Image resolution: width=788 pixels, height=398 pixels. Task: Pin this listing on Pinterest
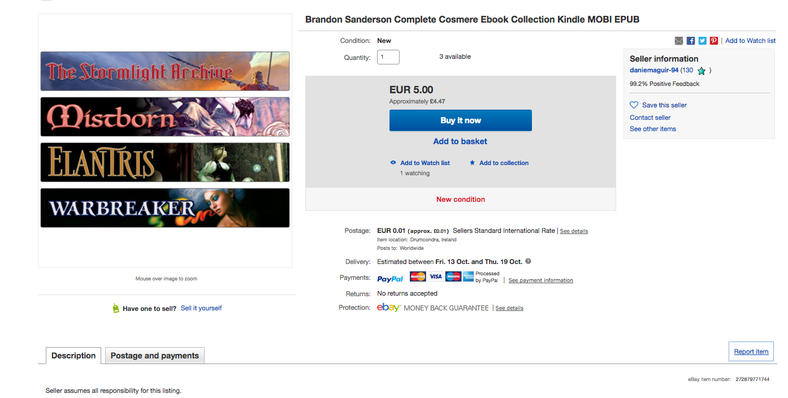[x=714, y=41]
